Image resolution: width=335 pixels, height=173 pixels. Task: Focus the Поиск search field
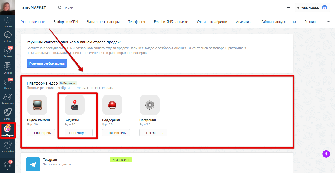coord(167,8)
